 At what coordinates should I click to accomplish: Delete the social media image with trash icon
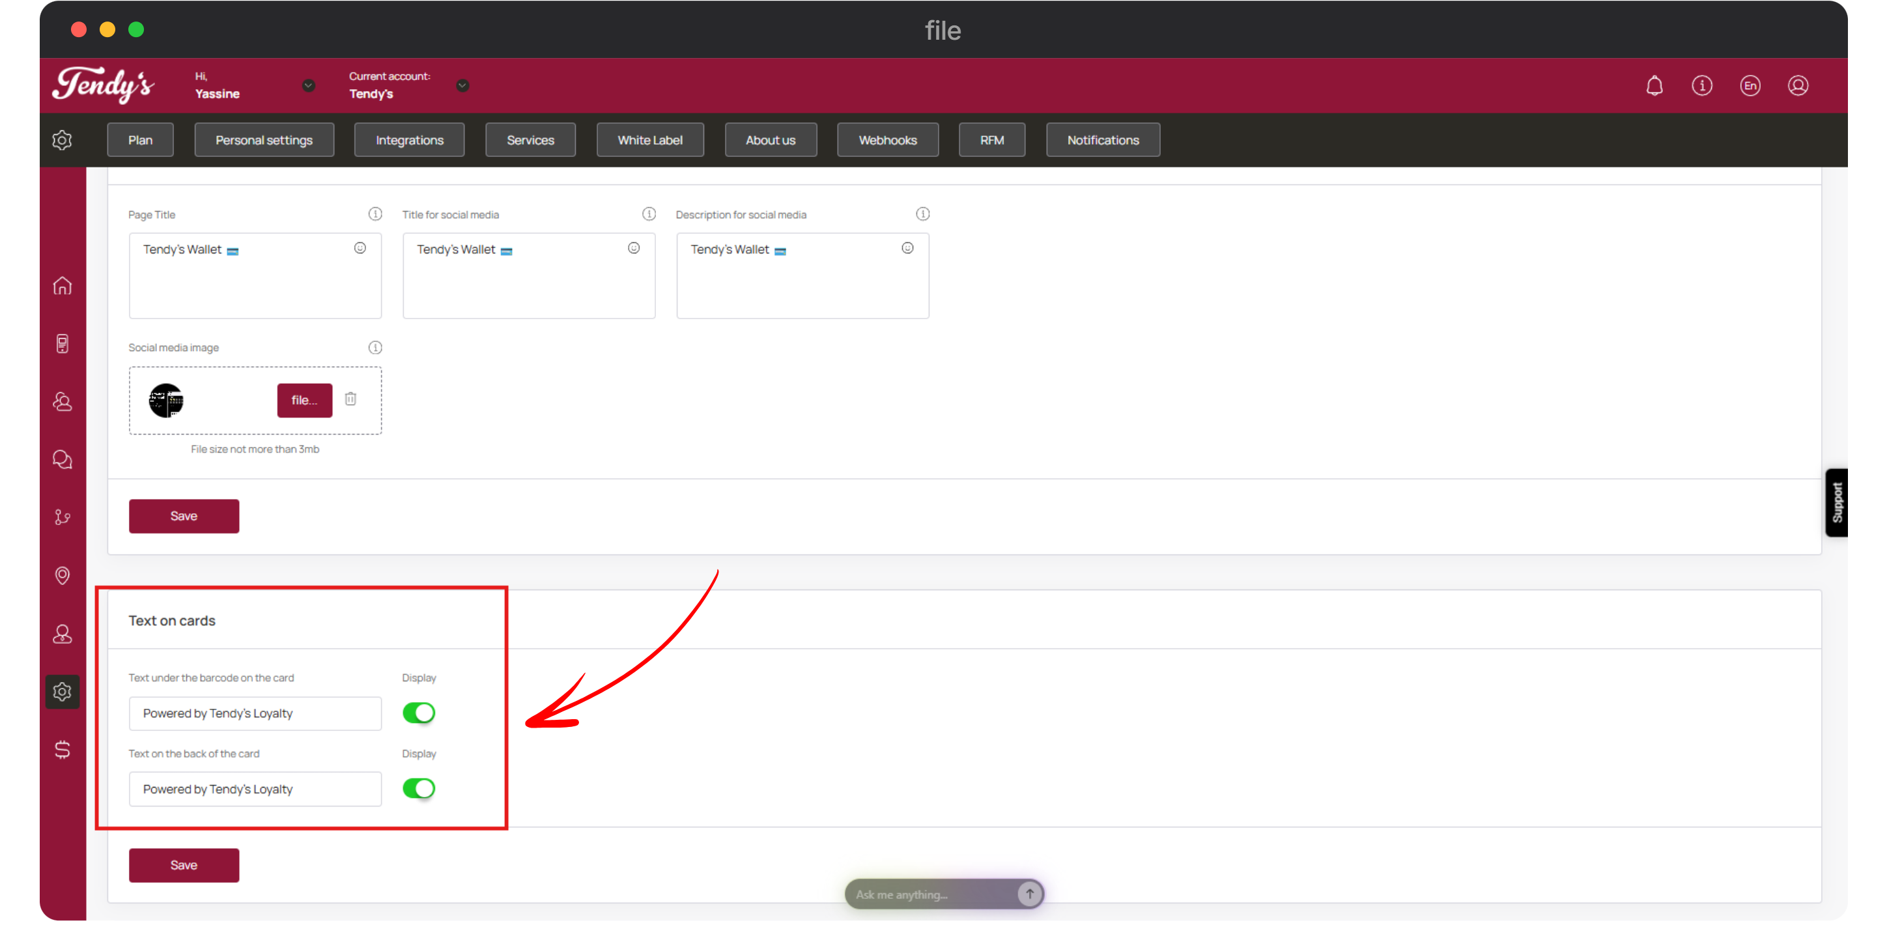(350, 399)
